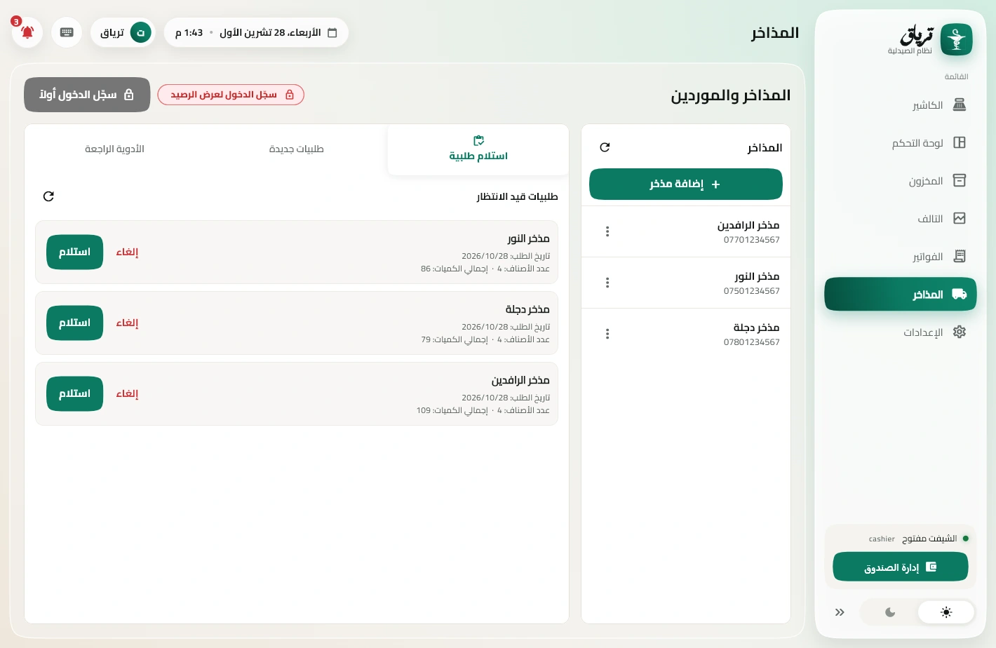The width and height of the screenshot is (996, 648).
Task: Switch to light mode sun icon
Action: [946, 612]
